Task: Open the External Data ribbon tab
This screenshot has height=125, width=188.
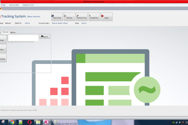Action: click(13, 5)
